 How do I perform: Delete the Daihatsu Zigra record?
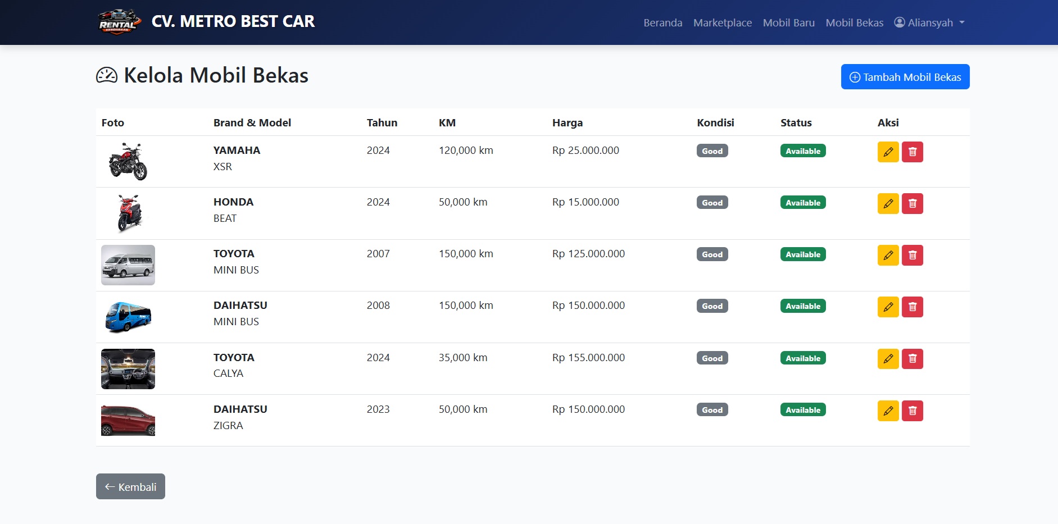click(912, 411)
